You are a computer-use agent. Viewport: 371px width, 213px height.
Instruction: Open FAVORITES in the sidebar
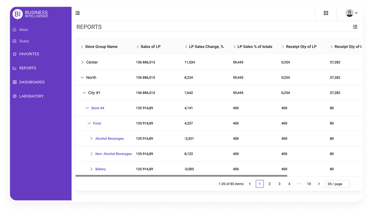(x=29, y=54)
